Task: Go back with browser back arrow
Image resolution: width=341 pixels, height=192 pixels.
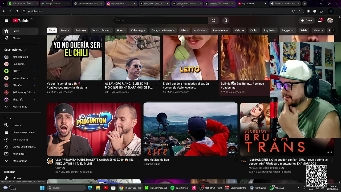Action: point(4,11)
